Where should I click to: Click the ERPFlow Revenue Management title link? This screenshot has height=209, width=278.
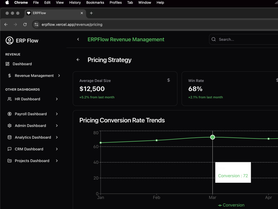pyautogui.click(x=126, y=40)
